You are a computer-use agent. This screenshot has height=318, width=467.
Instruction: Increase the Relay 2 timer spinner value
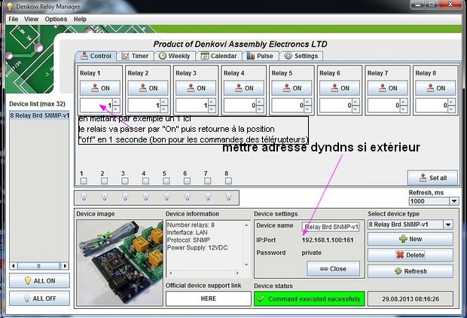pyautogui.click(x=166, y=102)
